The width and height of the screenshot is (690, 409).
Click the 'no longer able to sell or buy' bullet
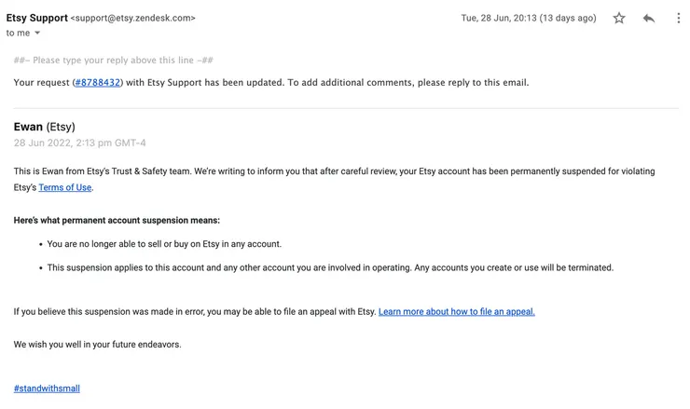[164, 244]
